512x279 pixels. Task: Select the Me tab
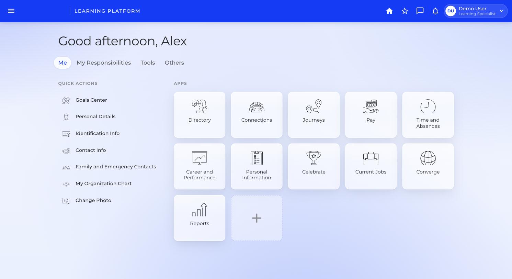tap(62, 63)
